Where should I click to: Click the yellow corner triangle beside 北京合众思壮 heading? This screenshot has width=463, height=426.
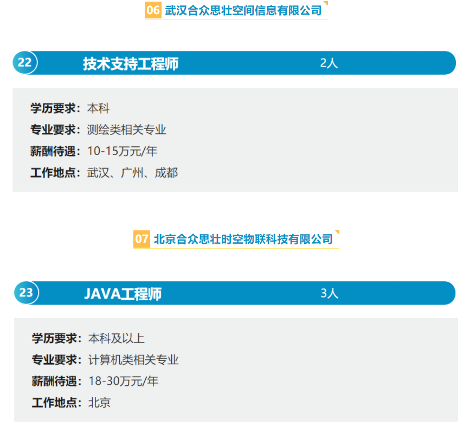coord(337,233)
